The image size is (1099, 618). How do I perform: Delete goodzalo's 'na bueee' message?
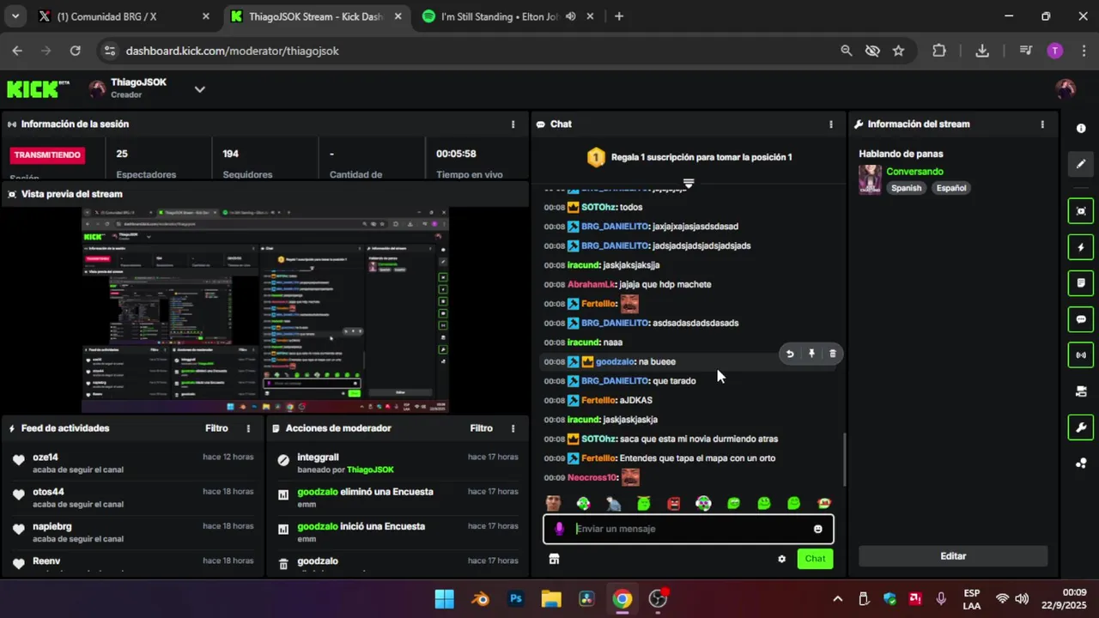832,354
